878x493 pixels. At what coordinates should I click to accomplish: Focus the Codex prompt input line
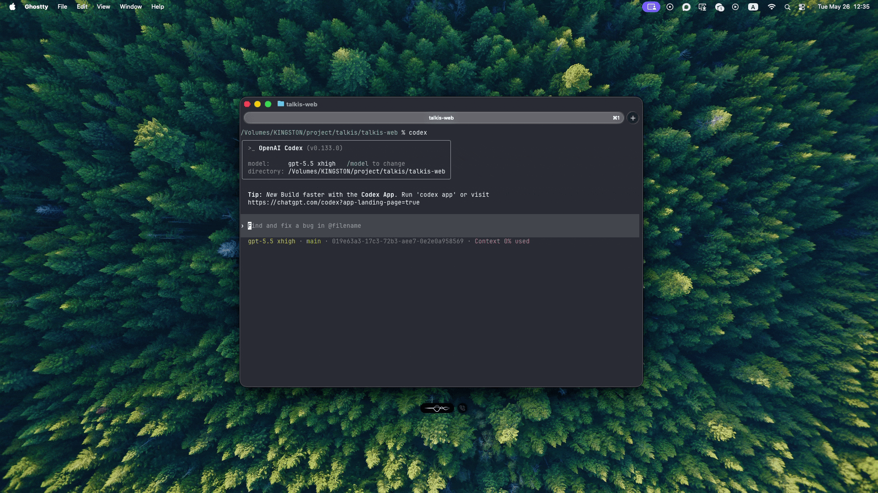click(440, 226)
